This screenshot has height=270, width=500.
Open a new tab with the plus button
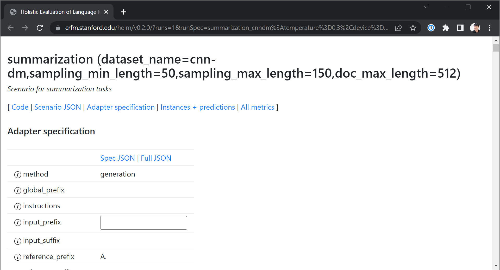123,12
